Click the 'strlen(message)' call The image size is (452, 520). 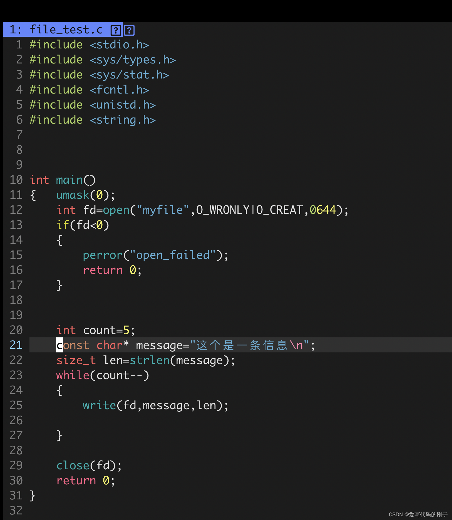tap(179, 360)
